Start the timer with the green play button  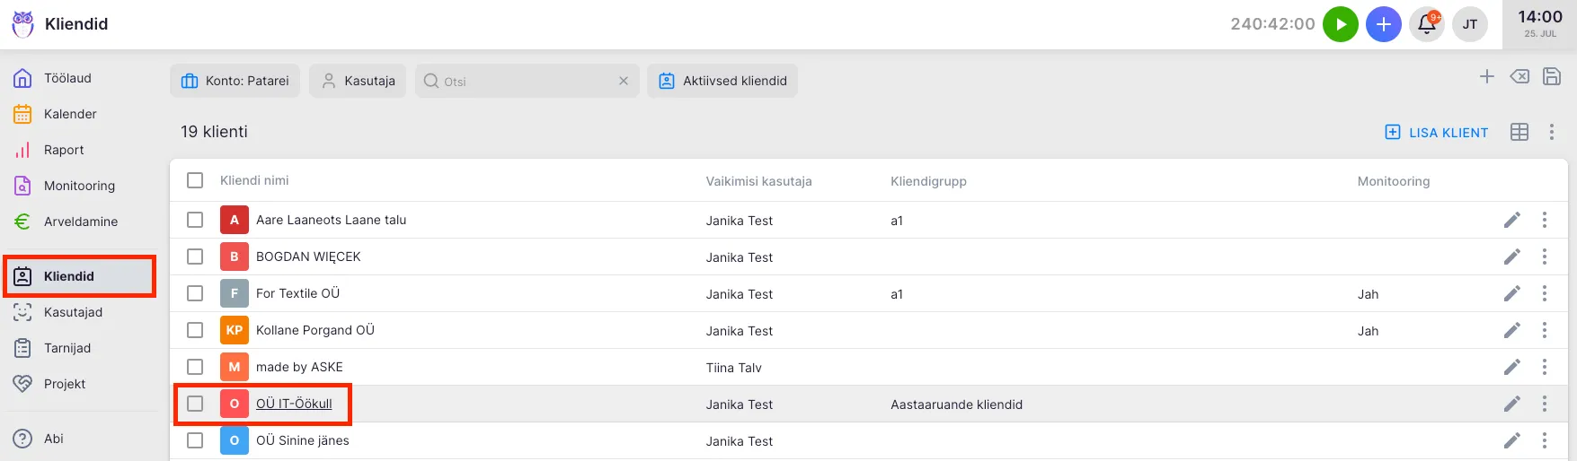click(1340, 24)
